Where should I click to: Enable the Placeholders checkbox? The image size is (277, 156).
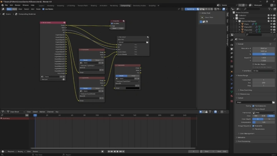pos(253,129)
